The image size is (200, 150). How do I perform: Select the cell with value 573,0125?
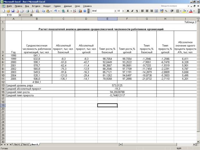pos(117,85)
